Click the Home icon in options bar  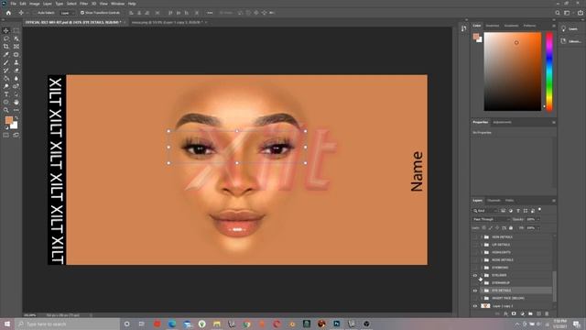click(8, 13)
